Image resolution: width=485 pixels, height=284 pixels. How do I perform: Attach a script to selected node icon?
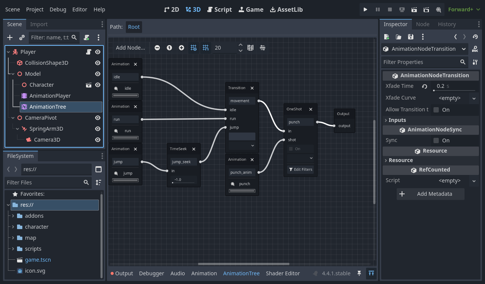coord(87,37)
